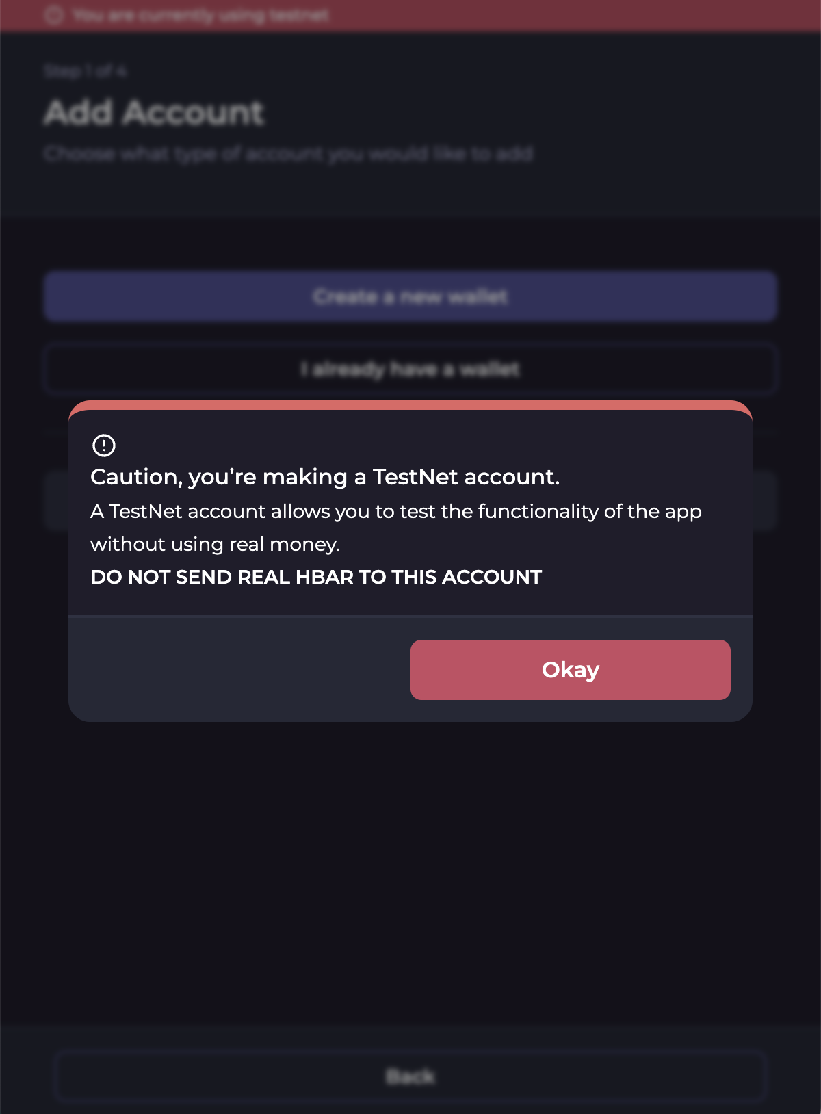
Task: Select 'I already have a wallet'
Action: [410, 369]
